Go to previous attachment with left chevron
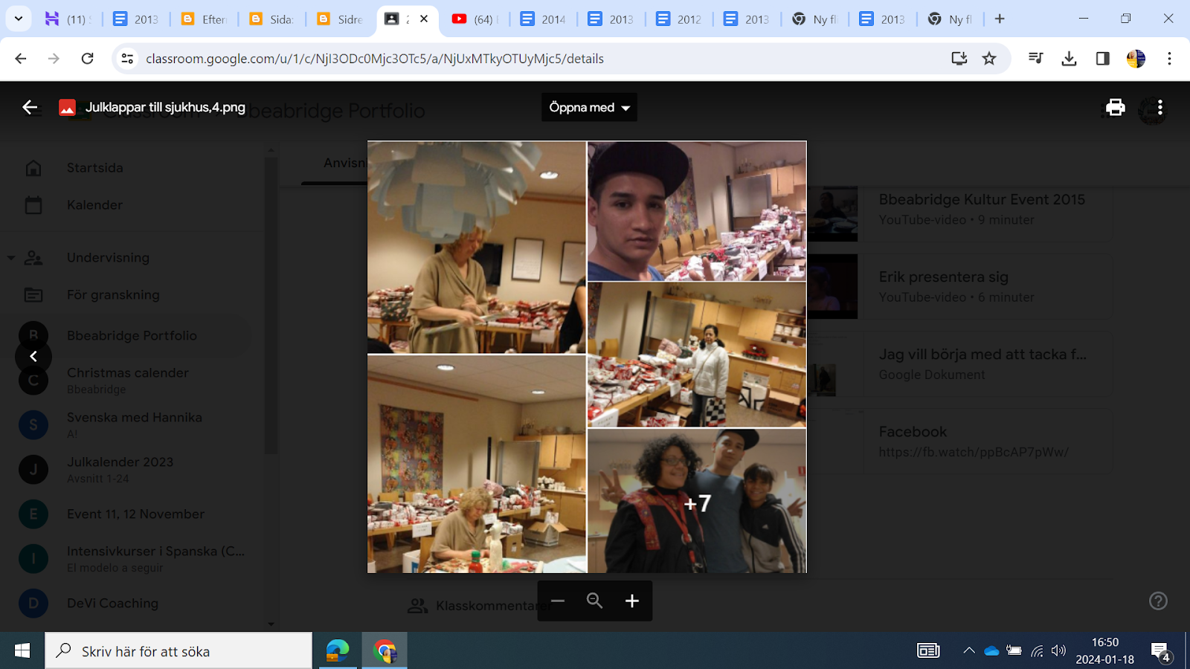 point(33,357)
